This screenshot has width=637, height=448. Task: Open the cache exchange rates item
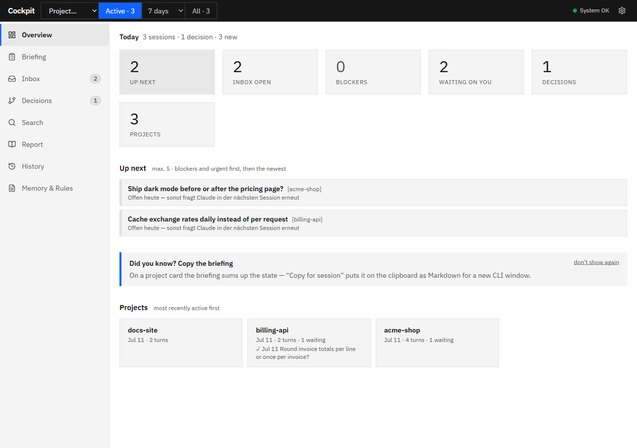[x=373, y=223]
